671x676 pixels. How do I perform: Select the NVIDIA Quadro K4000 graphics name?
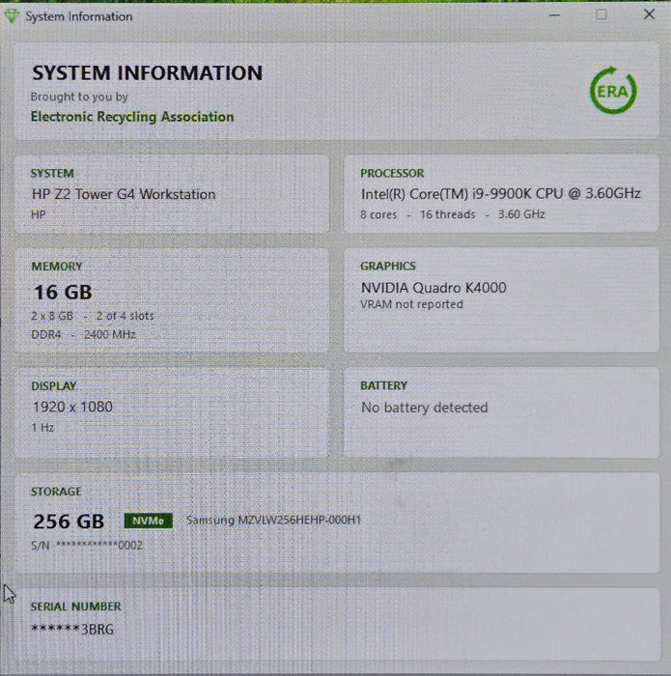pos(433,288)
